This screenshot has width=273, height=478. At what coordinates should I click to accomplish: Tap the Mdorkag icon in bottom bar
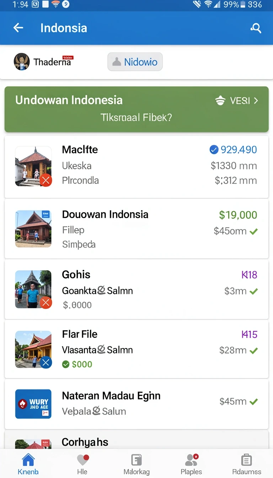click(136, 460)
